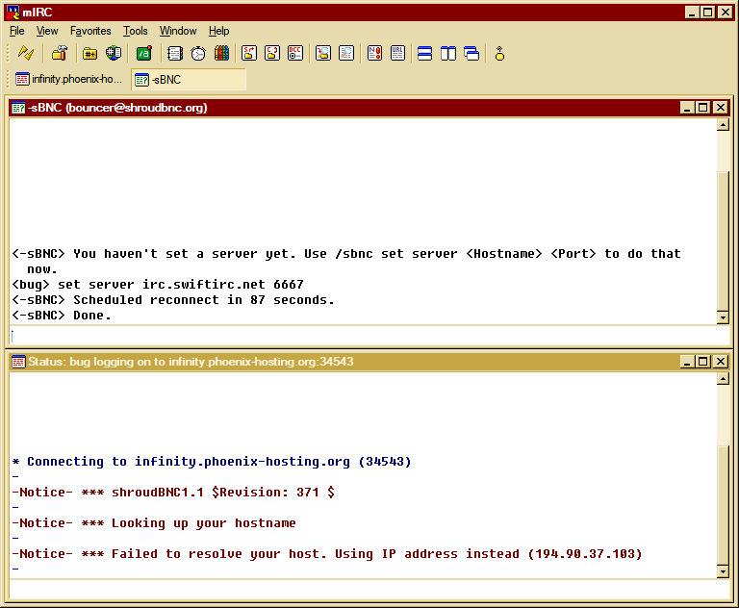Open the URL List icon
The height and width of the screenshot is (608, 739).
pyautogui.click(x=397, y=53)
